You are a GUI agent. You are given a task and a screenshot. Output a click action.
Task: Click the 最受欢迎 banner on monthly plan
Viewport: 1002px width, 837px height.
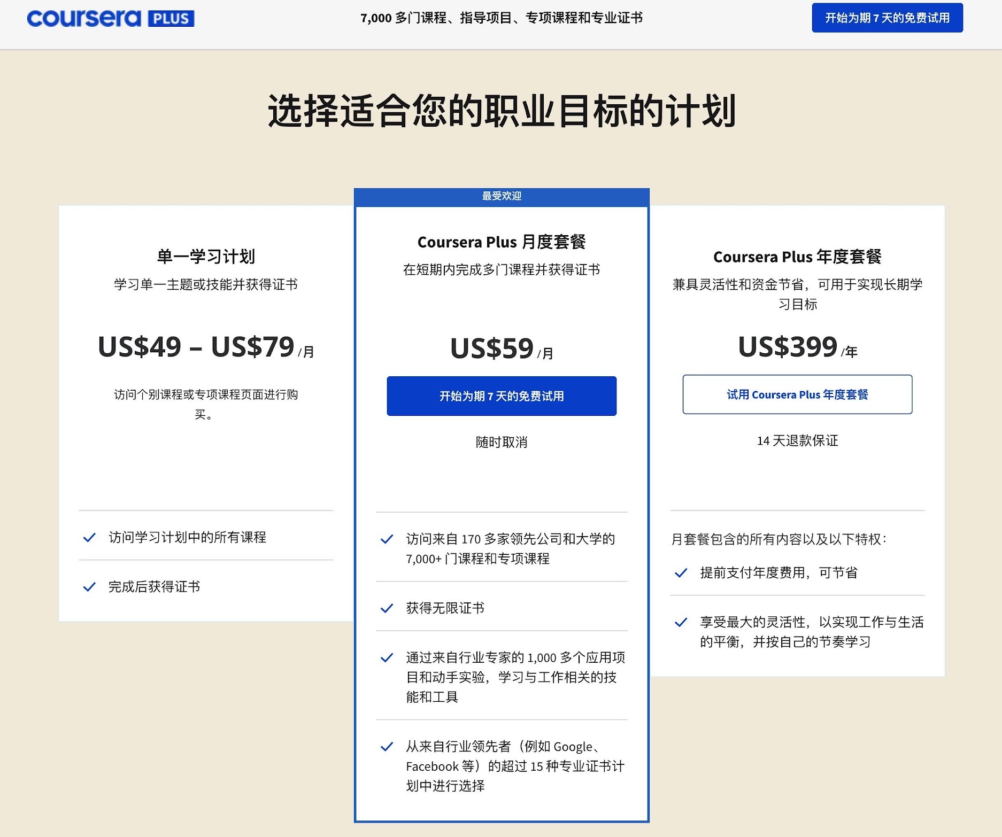click(502, 197)
